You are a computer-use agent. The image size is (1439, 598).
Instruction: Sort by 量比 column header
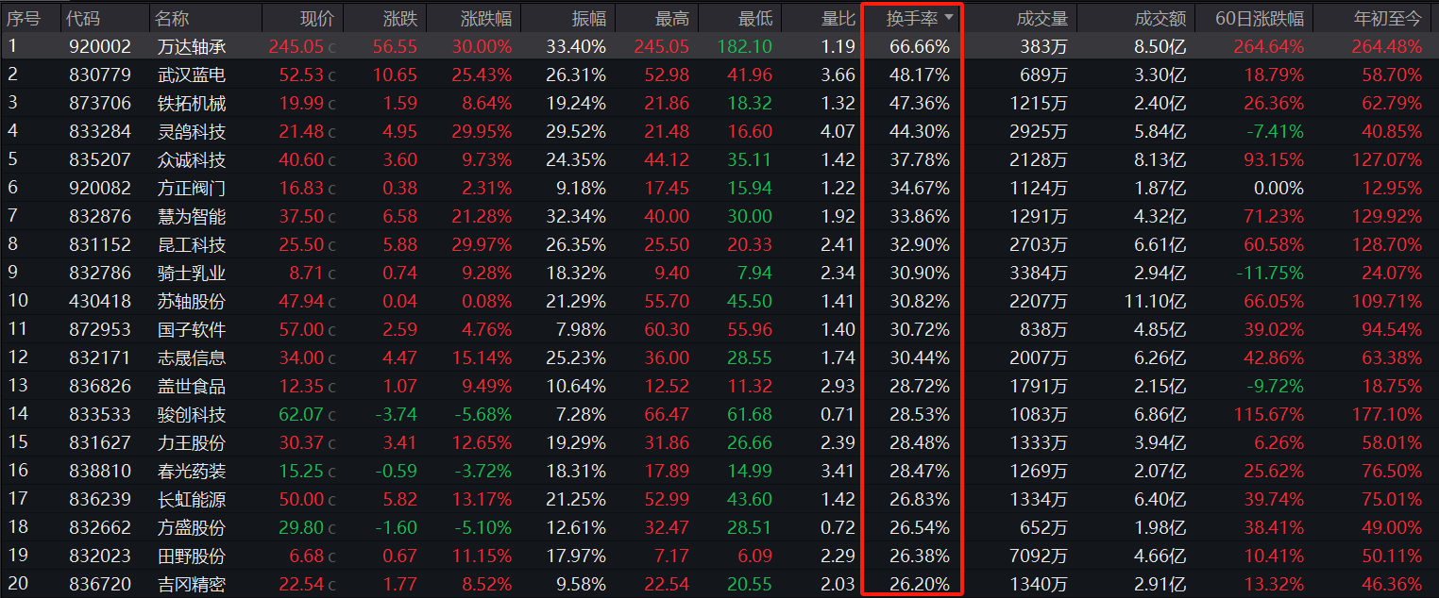(838, 18)
